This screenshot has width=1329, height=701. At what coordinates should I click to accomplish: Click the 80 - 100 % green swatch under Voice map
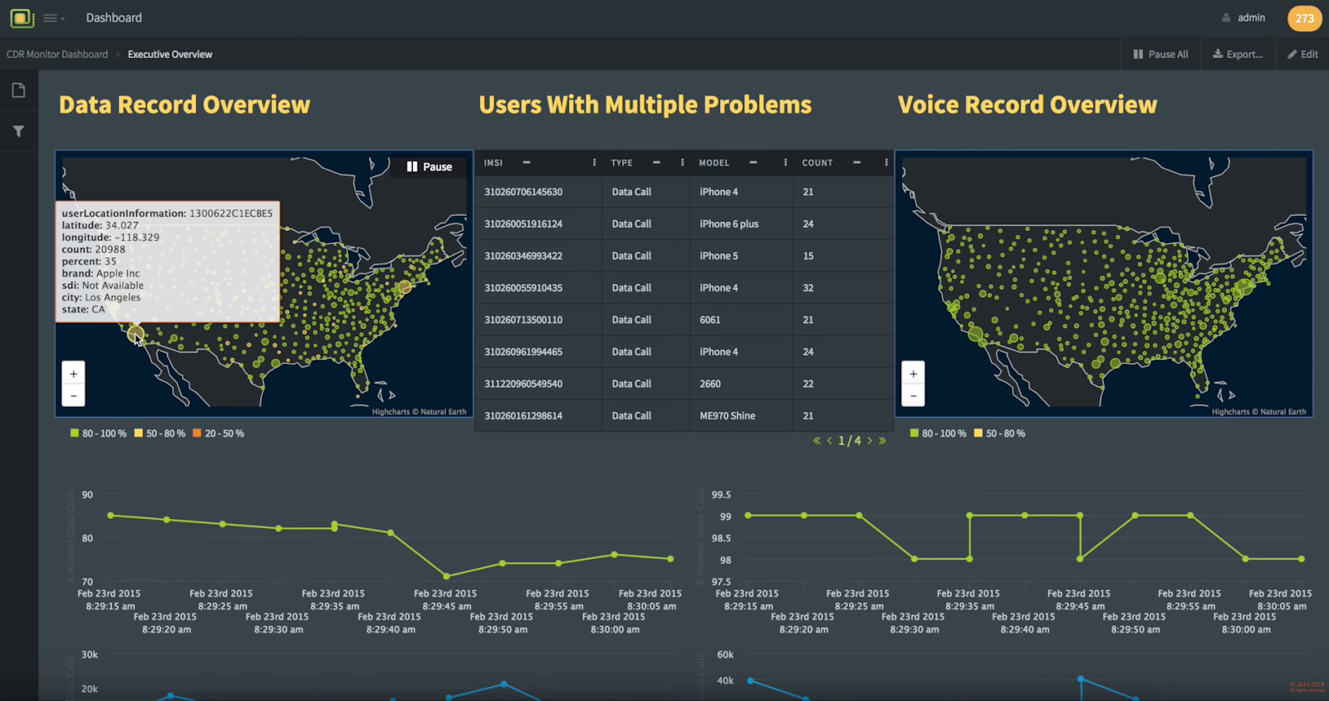(x=915, y=434)
